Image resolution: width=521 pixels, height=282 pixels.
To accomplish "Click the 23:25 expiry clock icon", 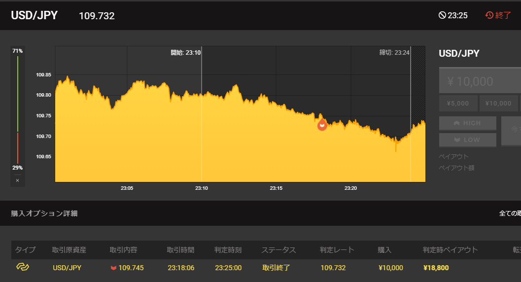I will coord(442,15).
